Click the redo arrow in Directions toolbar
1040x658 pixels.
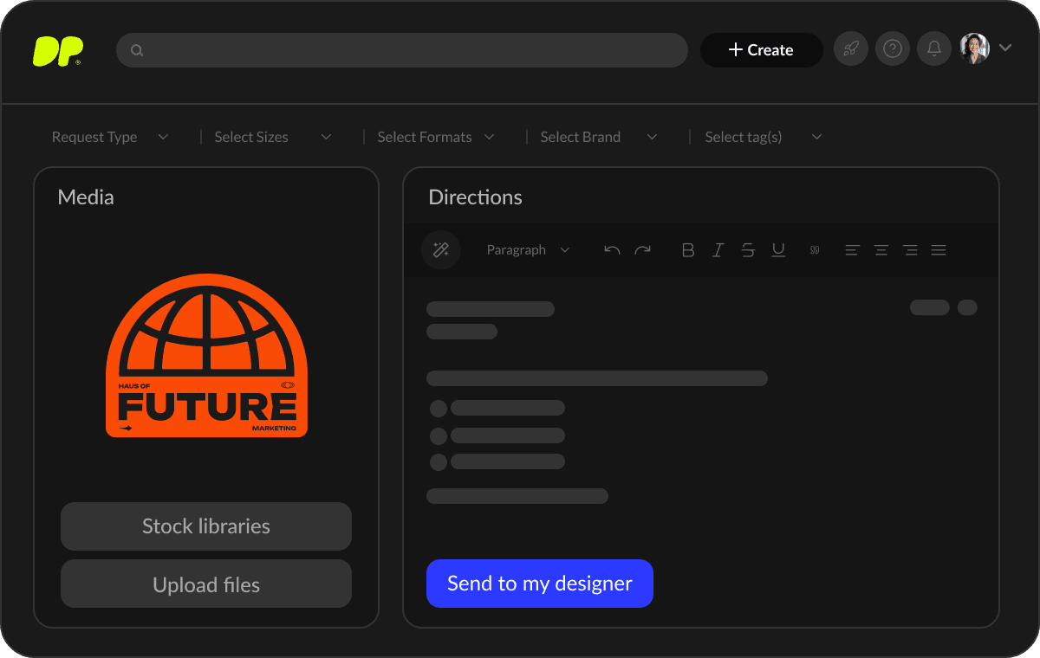click(642, 250)
